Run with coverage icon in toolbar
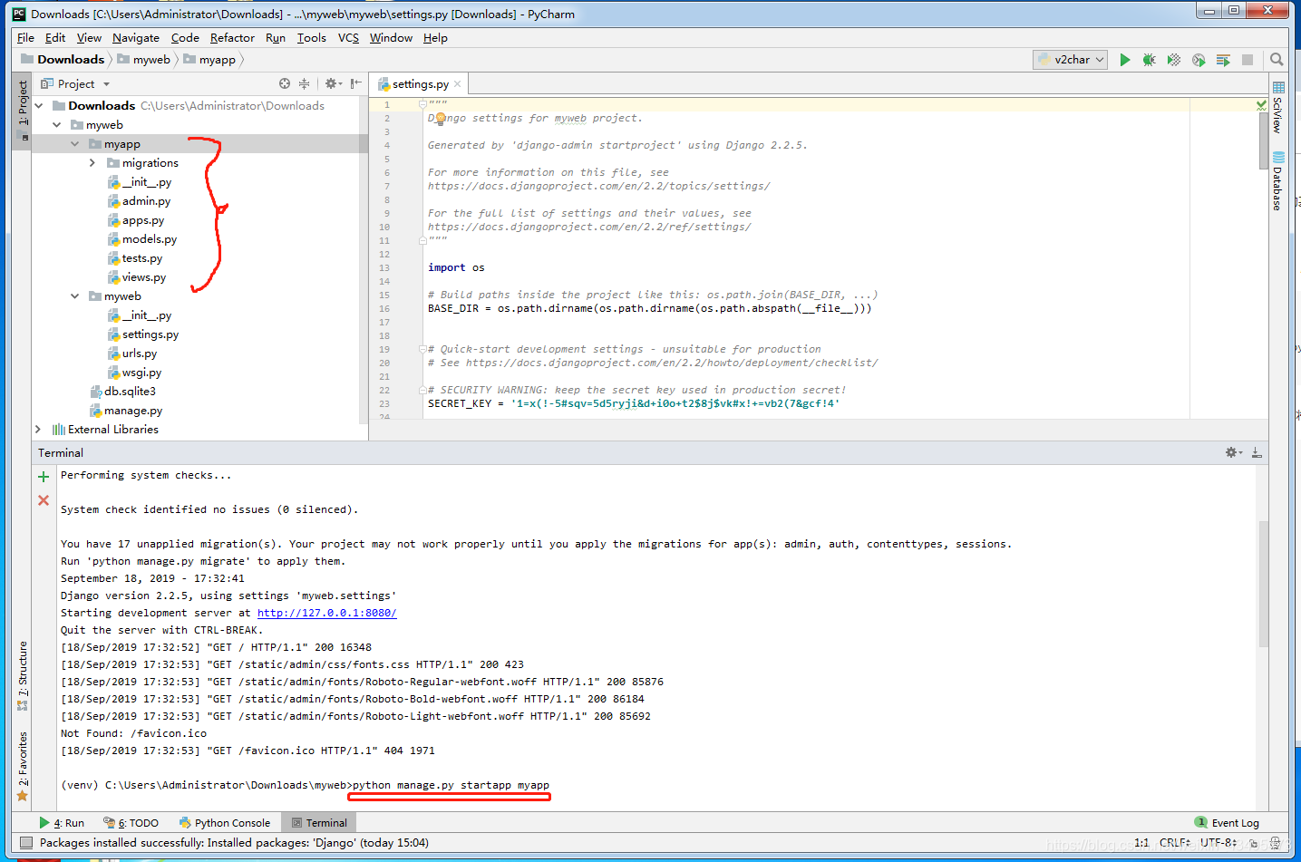Viewport: 1301px width, 862px height. coord(1174,60)
